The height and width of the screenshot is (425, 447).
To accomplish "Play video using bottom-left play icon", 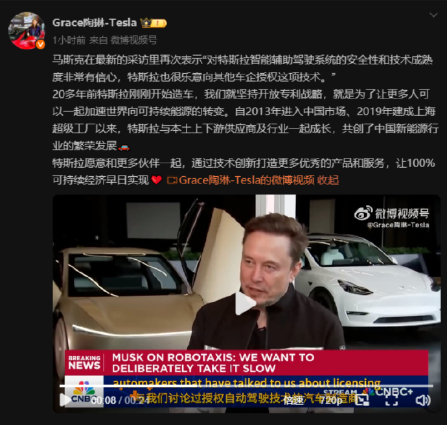I will tap(65, 400).
